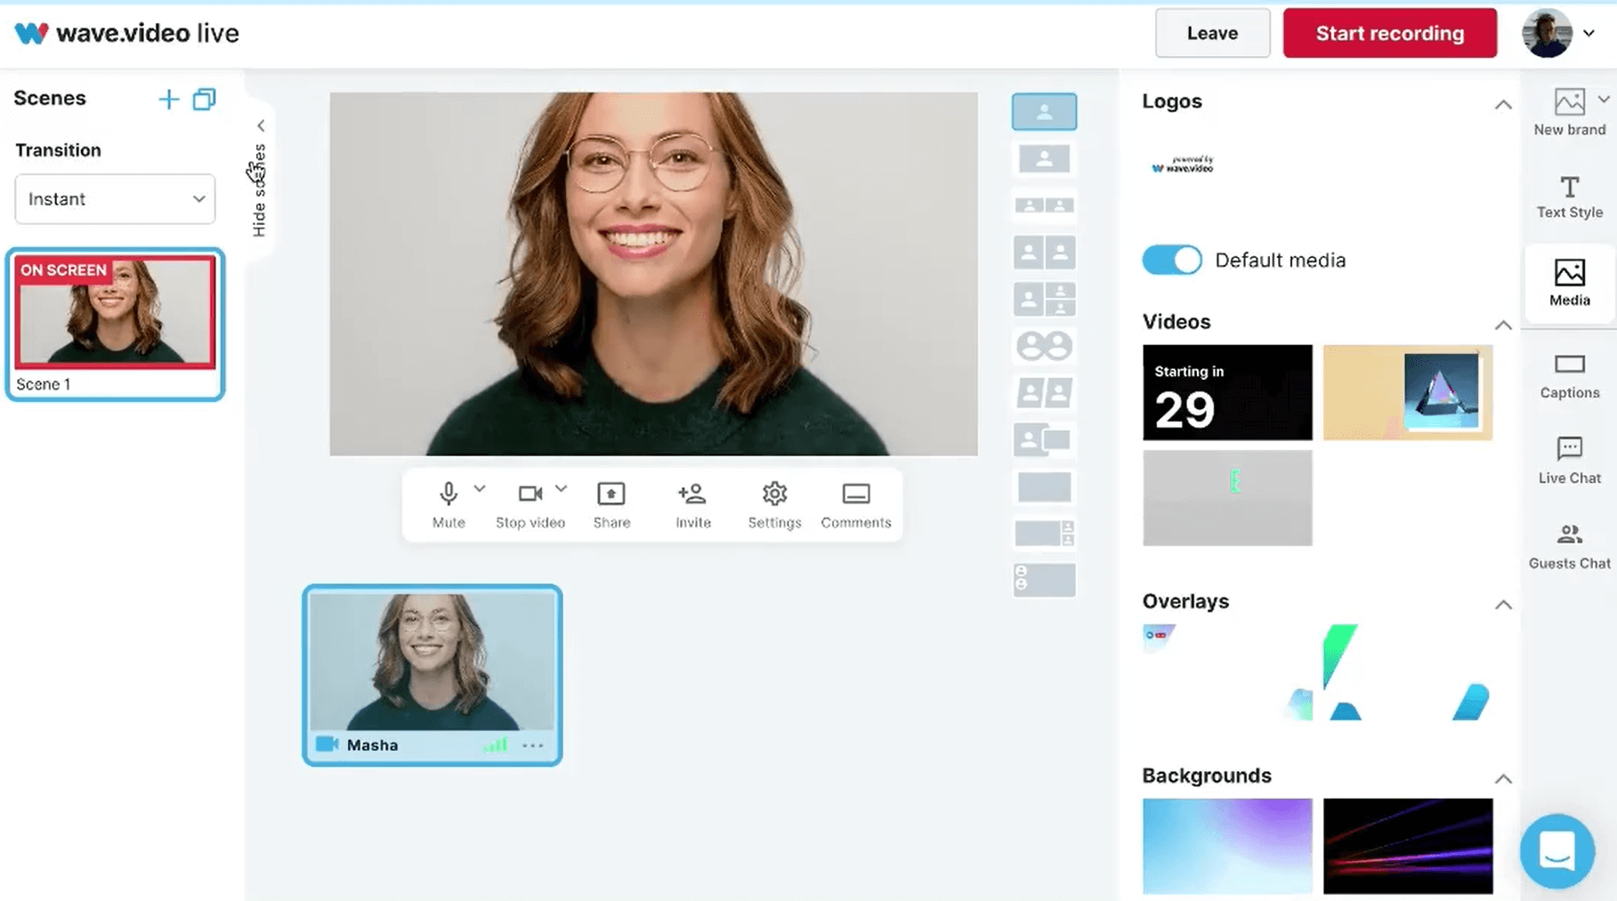The height and width of the screenshot is (901, 1617).
Task: Open the New brand tab
Action: pyautogui.click(x=1569, y=112)
